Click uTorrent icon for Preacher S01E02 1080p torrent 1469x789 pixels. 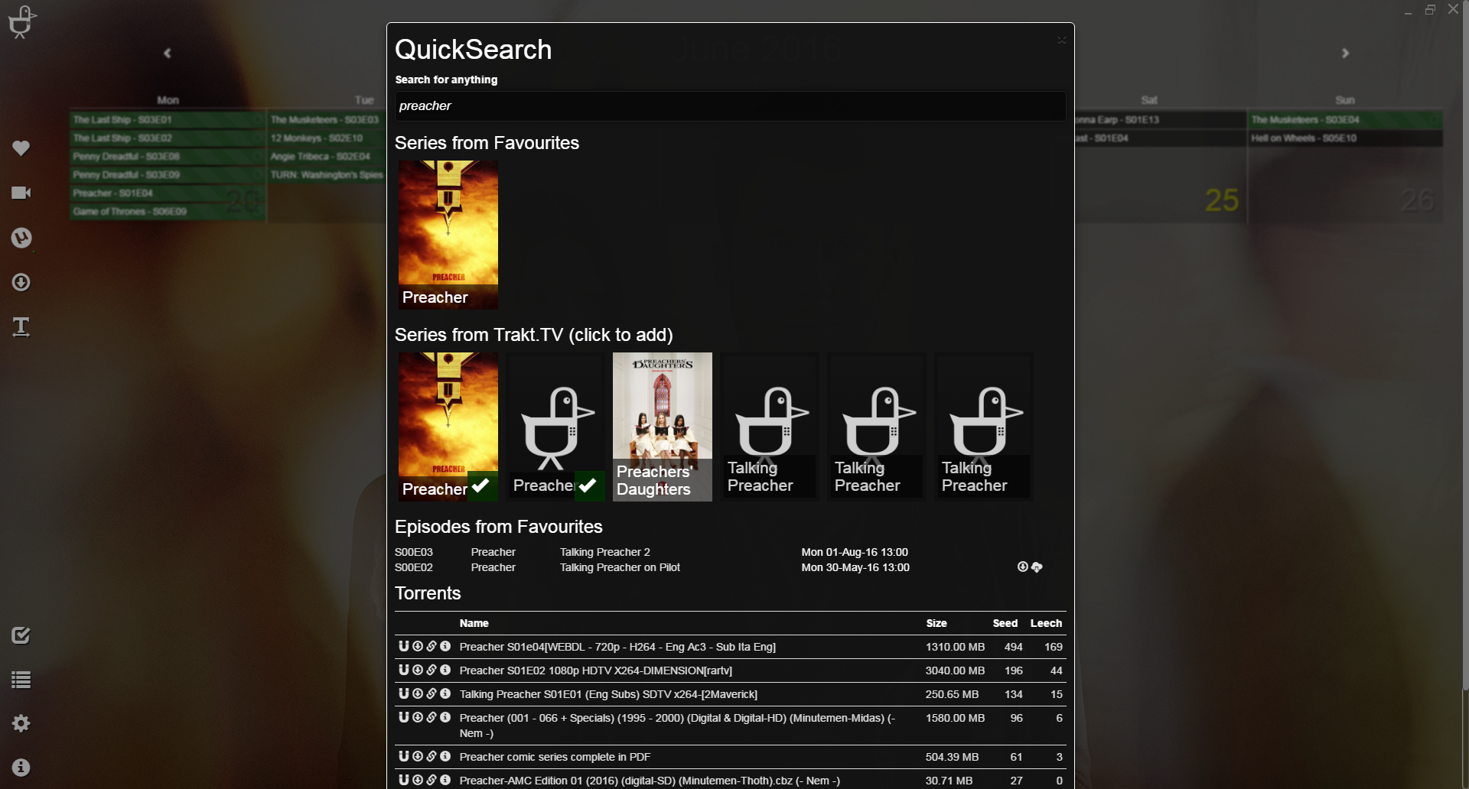[404, 670]
